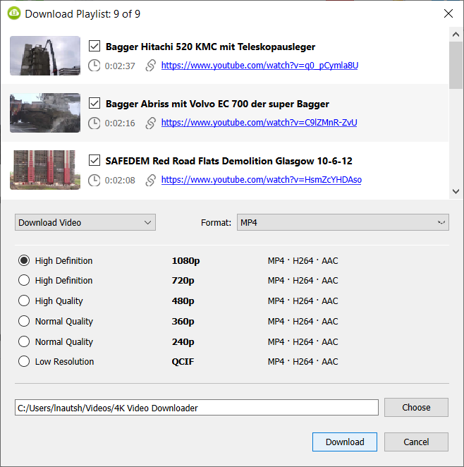Open the C9lZMnR-ZvU YouTube link
Viewport: 464px width, 467px height.
click(x=259, y=123)
